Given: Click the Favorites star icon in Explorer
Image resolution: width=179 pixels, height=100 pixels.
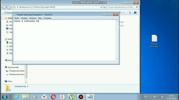Looking at the screenshot, I should [x=6, y=18].
